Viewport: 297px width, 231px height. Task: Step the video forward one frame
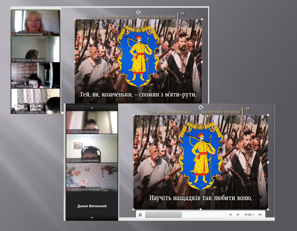[x=238, y=214]
